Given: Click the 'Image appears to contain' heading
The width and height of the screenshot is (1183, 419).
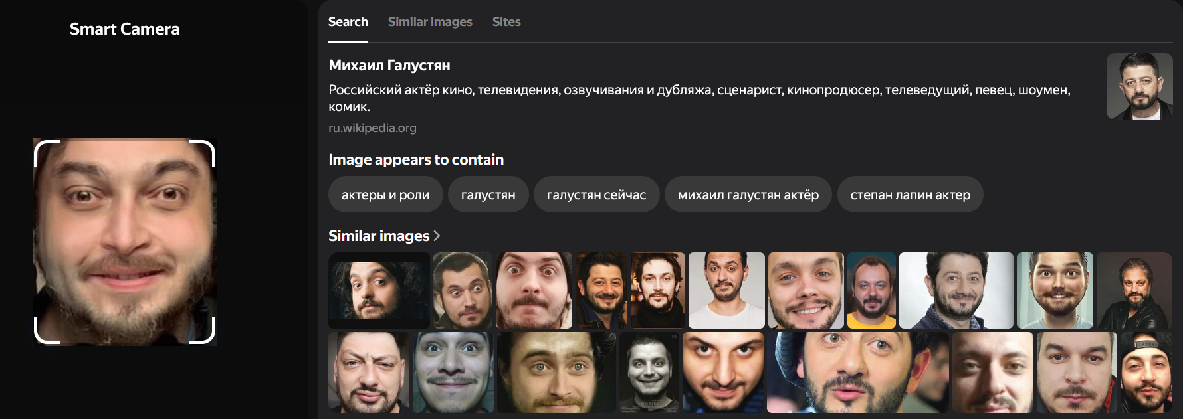Looking at the screenshot, I should [x=416, y=159].
